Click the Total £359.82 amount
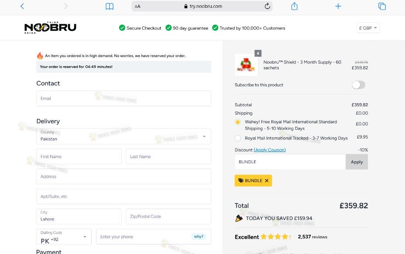The image size is (405, 254). tap(354, 206)
